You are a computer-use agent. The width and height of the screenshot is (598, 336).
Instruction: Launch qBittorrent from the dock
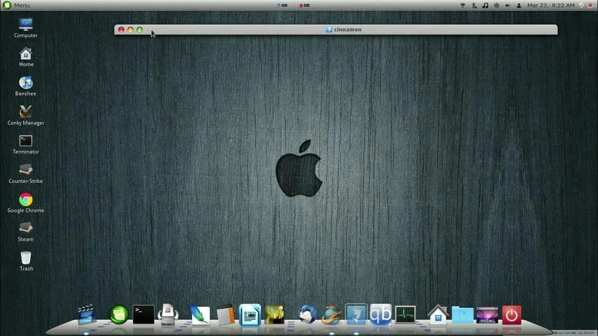[x=381, y=314]
